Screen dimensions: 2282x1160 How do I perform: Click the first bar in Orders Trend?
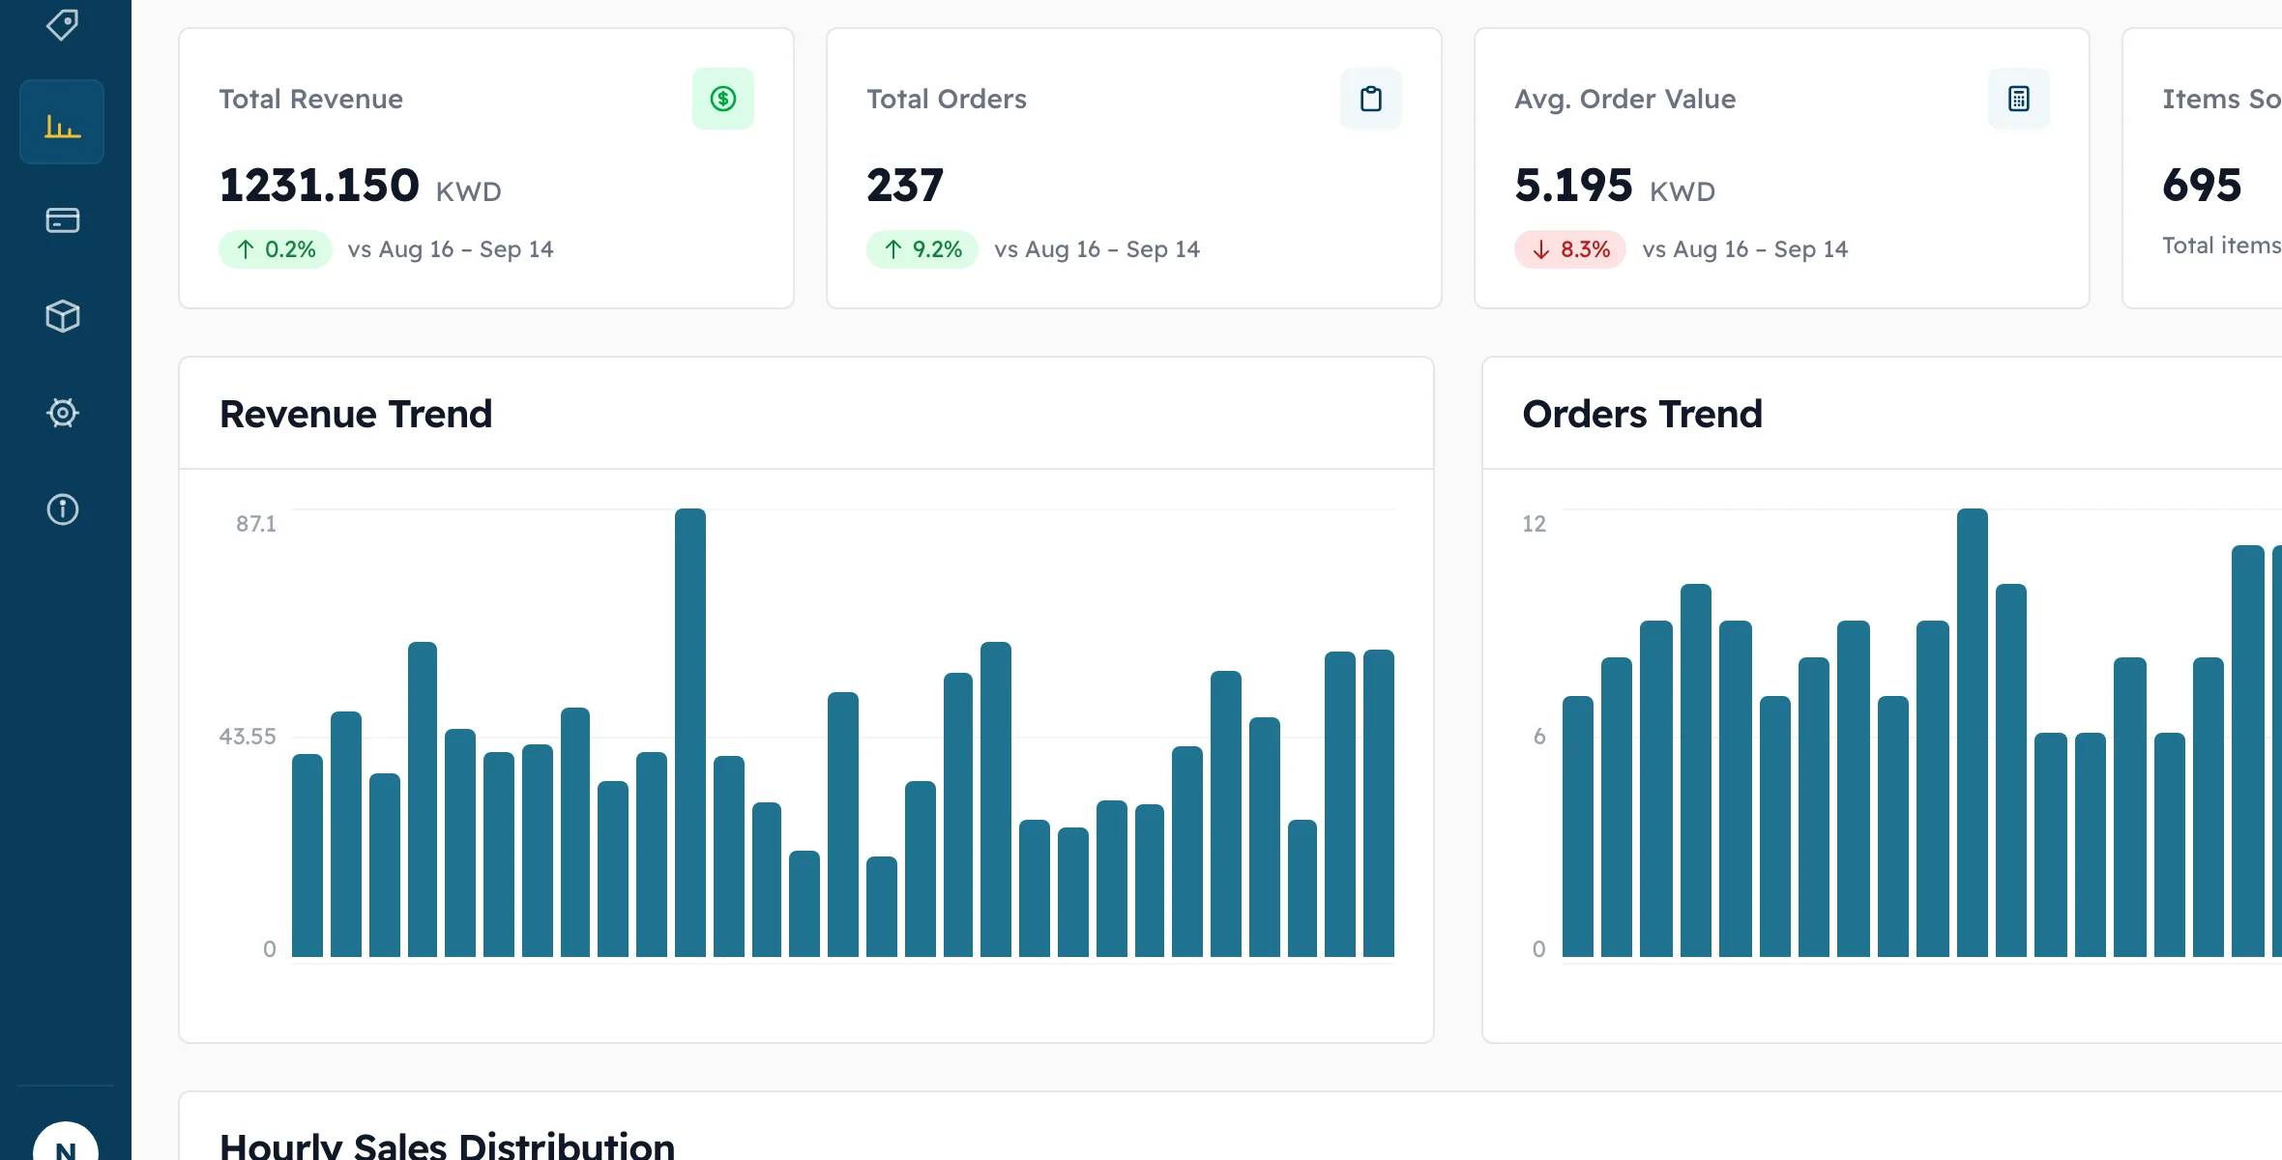click(x=1578, y=826)
